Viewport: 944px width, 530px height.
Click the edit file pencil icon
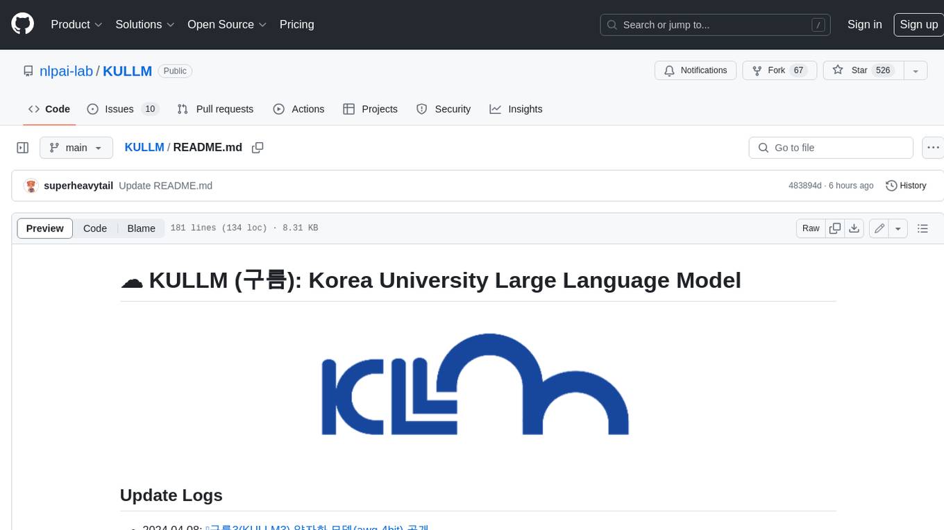(x=879, y=228)
